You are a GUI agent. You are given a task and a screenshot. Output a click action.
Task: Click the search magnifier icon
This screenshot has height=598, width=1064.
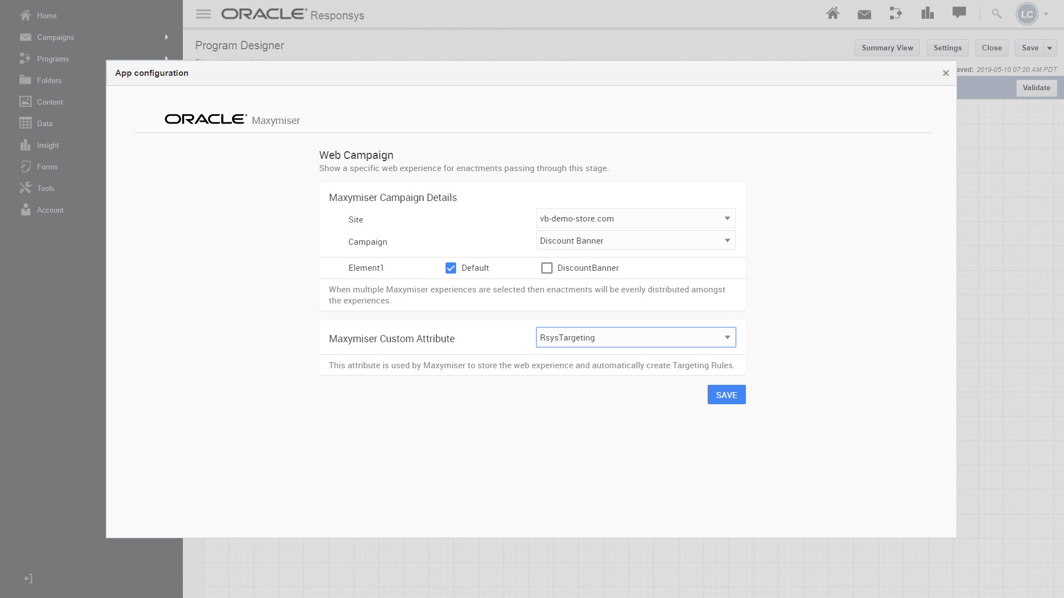(996, 14)
